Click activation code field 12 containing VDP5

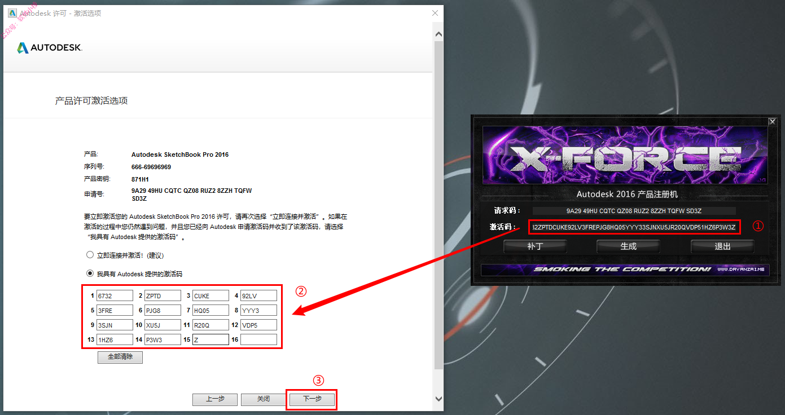[x=258, y=325]
